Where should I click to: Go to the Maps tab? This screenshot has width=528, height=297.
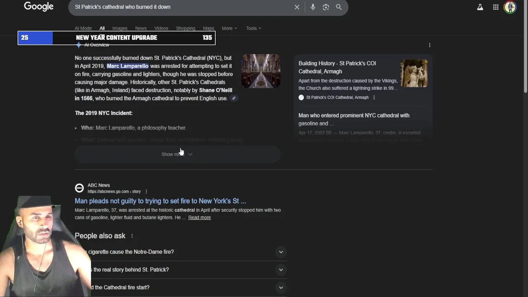coord(208,28)
